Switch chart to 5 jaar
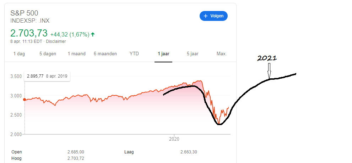This screenshot has width=352, height=163. tap(193, 54)
